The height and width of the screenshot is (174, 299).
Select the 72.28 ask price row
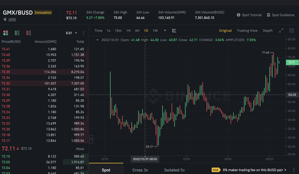pyautogui.click(x=44, y=106)
